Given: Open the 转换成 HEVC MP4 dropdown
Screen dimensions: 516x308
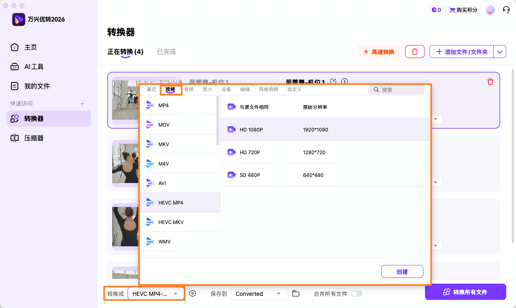Looking at the screenshot, I should click(x=156, y=293).
